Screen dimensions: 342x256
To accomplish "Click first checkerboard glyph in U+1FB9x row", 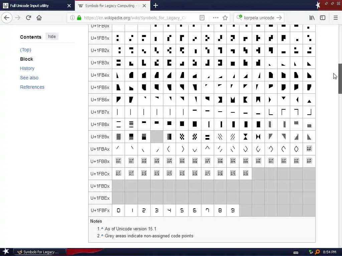I will [x=182, y=137].
